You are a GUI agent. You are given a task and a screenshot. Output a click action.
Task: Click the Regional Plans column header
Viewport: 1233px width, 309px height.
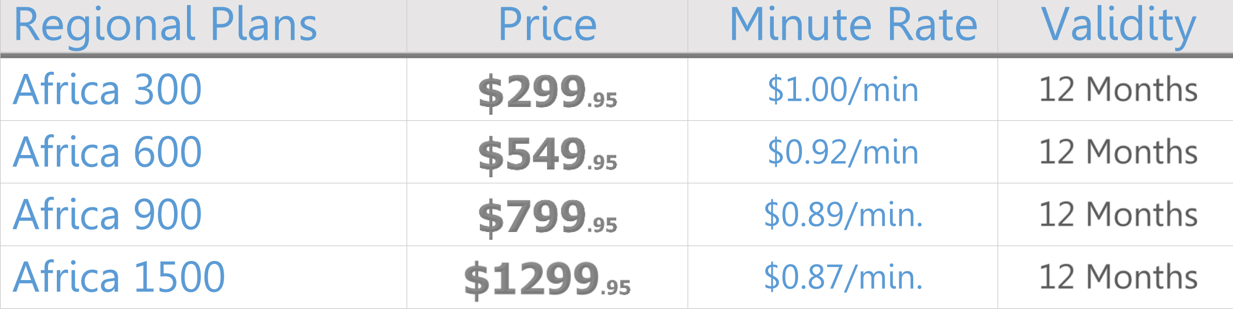(x=165, y=25)
